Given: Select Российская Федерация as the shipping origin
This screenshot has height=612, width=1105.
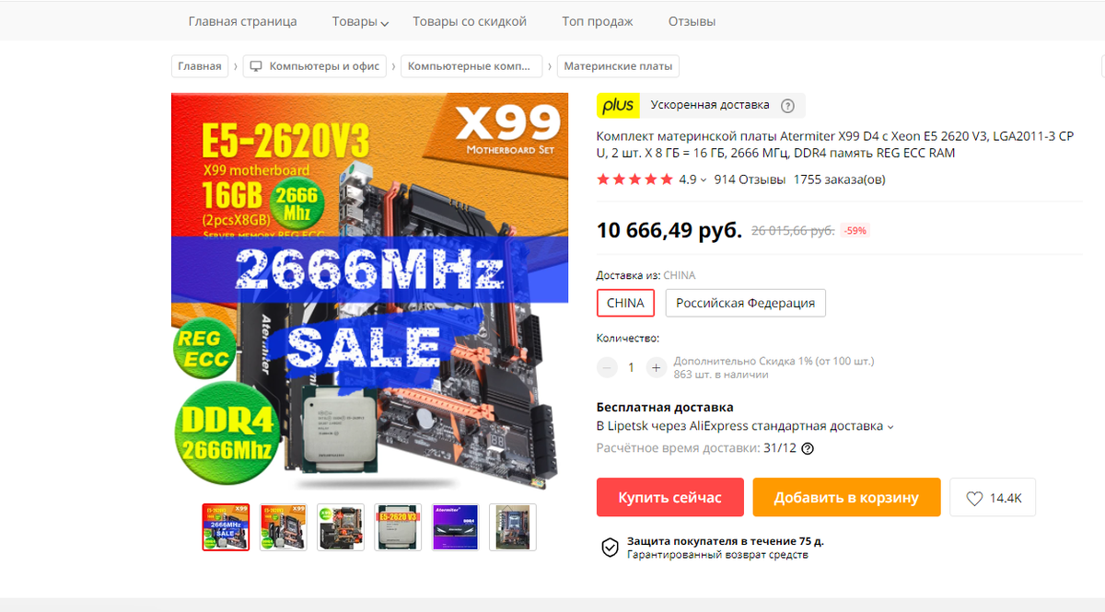Looking at the screenshot, I should click(746, 303).
